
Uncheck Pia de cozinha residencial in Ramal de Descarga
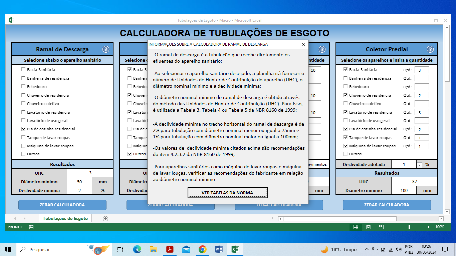23,129
